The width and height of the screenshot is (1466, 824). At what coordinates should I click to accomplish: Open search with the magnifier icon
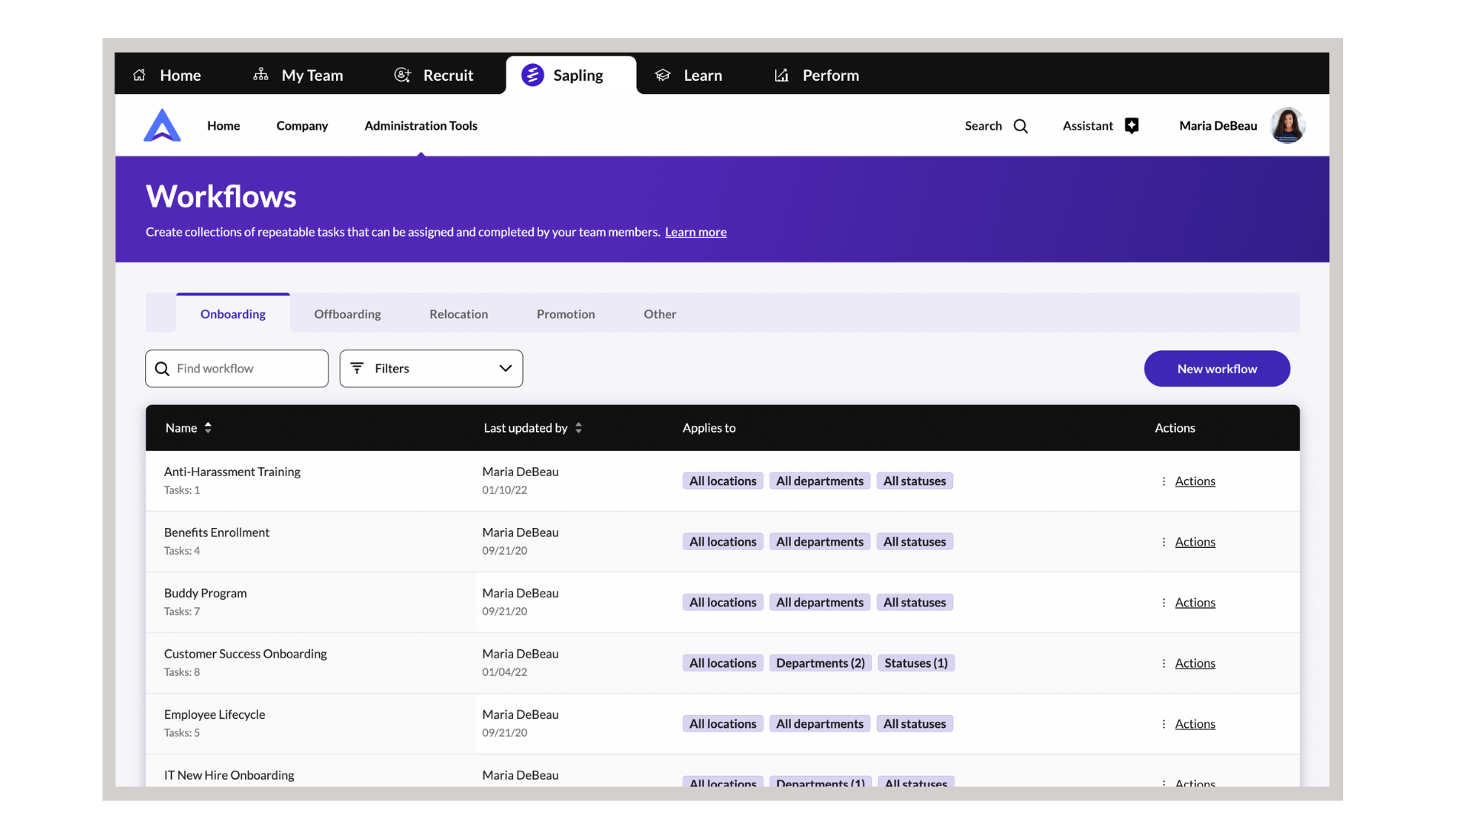tap(1021, 125)
